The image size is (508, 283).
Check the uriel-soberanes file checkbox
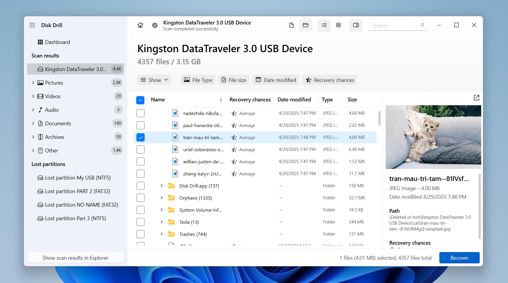pyautogui.click(x=141, y=149)
